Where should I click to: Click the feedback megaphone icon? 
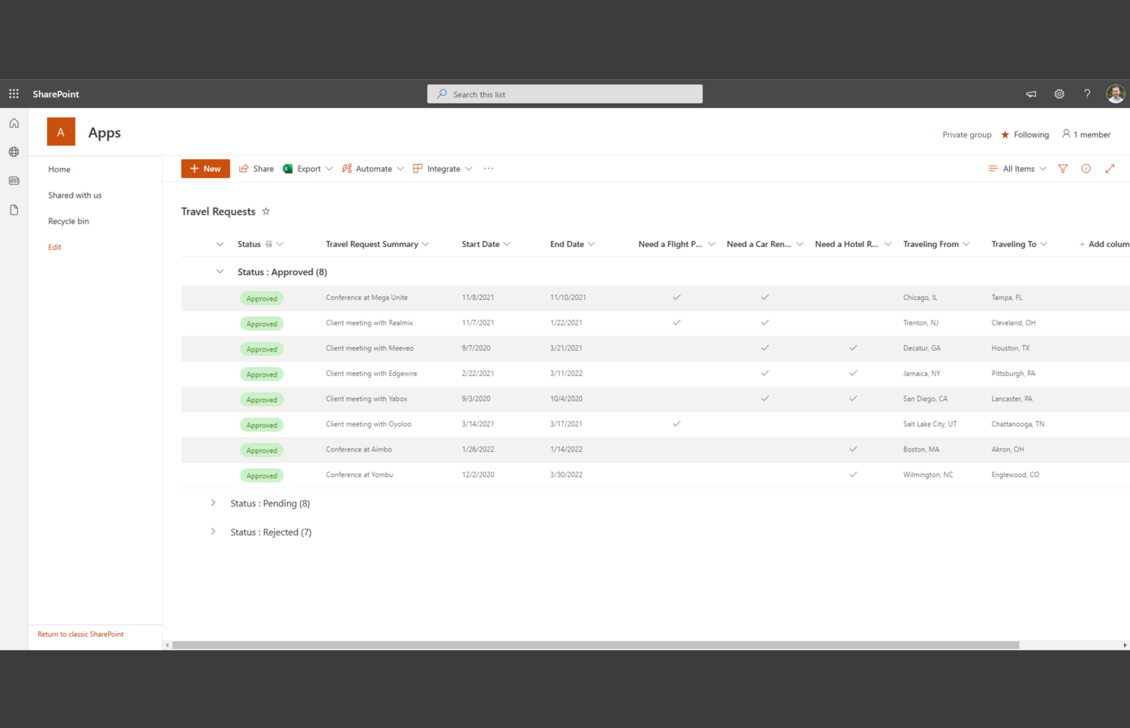click(1031, 94)
